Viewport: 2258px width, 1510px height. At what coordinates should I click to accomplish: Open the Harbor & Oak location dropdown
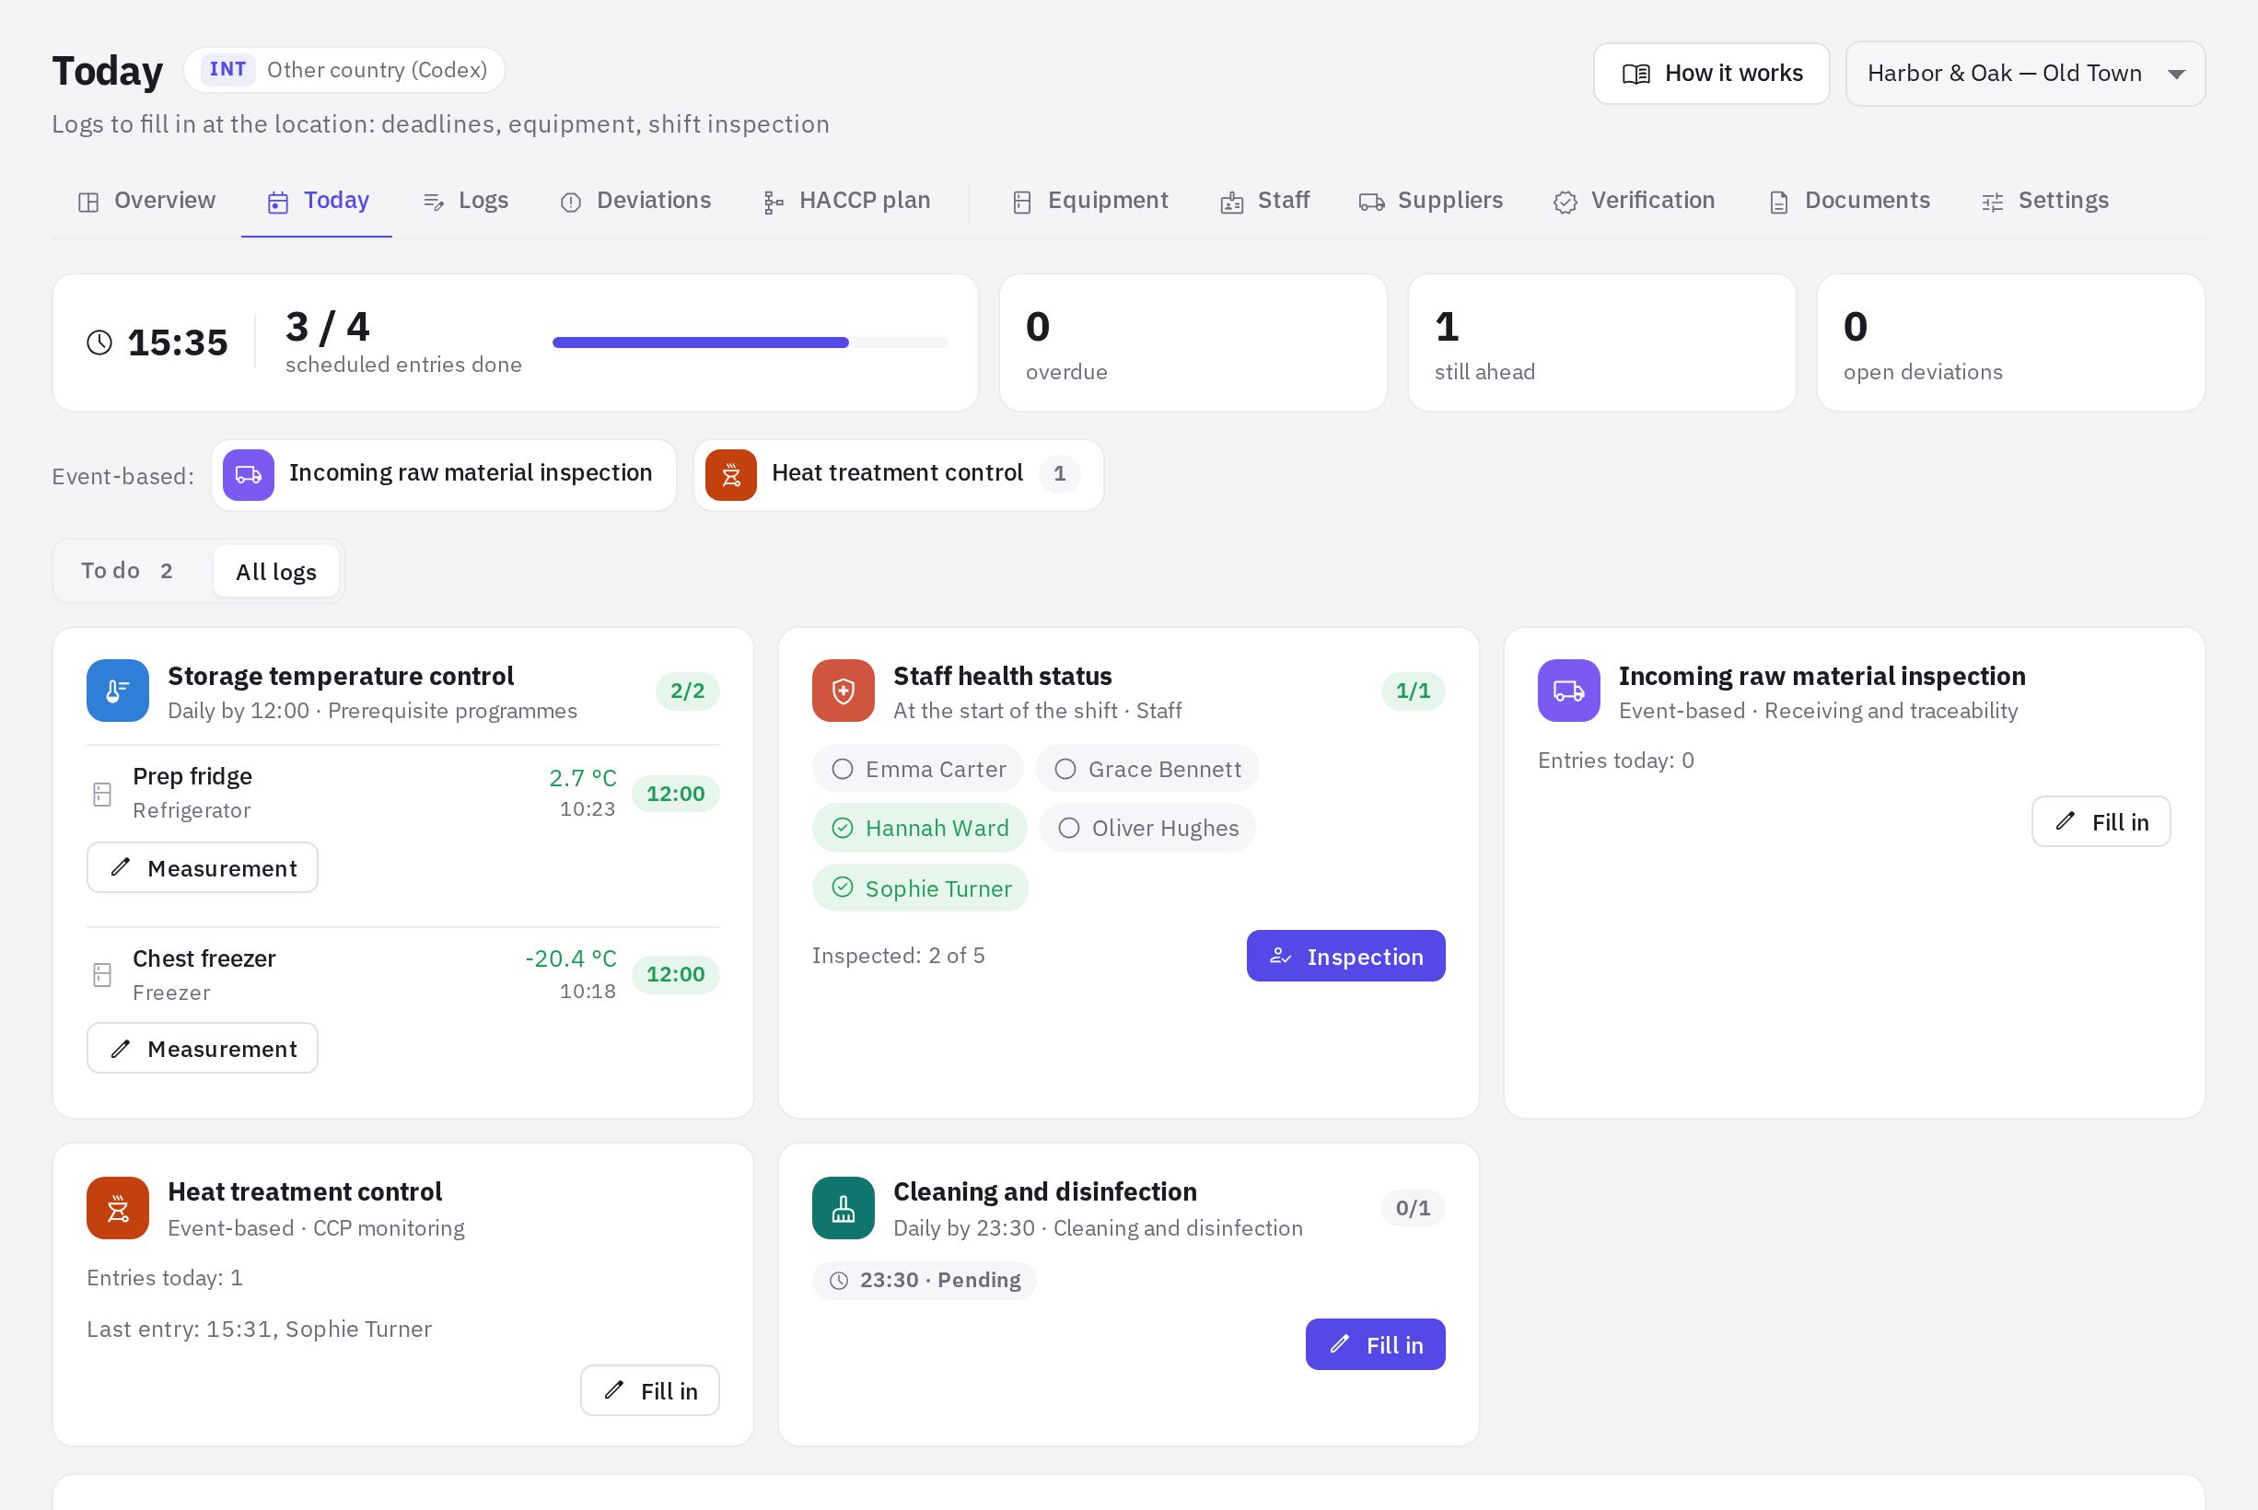coord(2025,75)
